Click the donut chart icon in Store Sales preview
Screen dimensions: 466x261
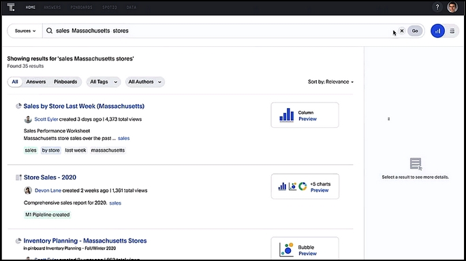[x=302, y=186]
